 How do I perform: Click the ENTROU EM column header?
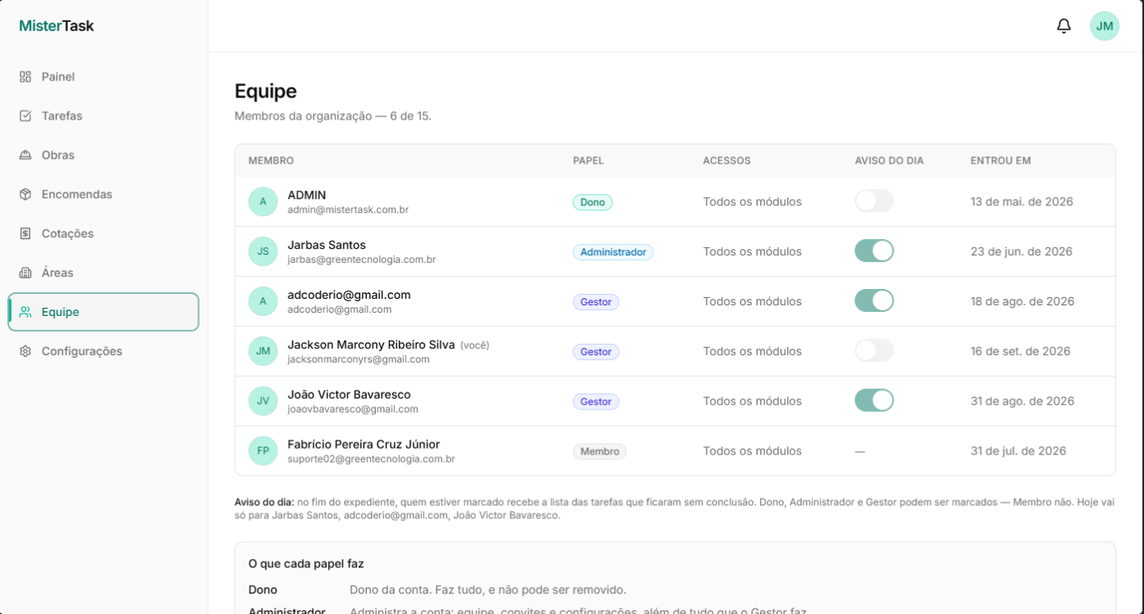(x=1001, y=161)
